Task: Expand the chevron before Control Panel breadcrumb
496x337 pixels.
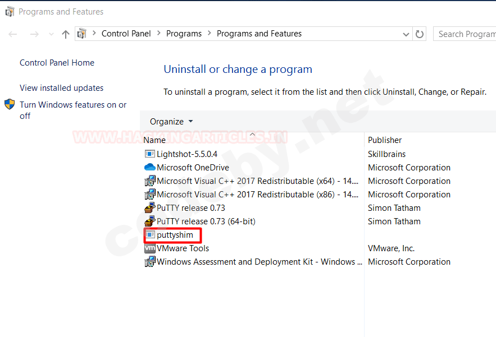Action: click(x=94, y=33)
